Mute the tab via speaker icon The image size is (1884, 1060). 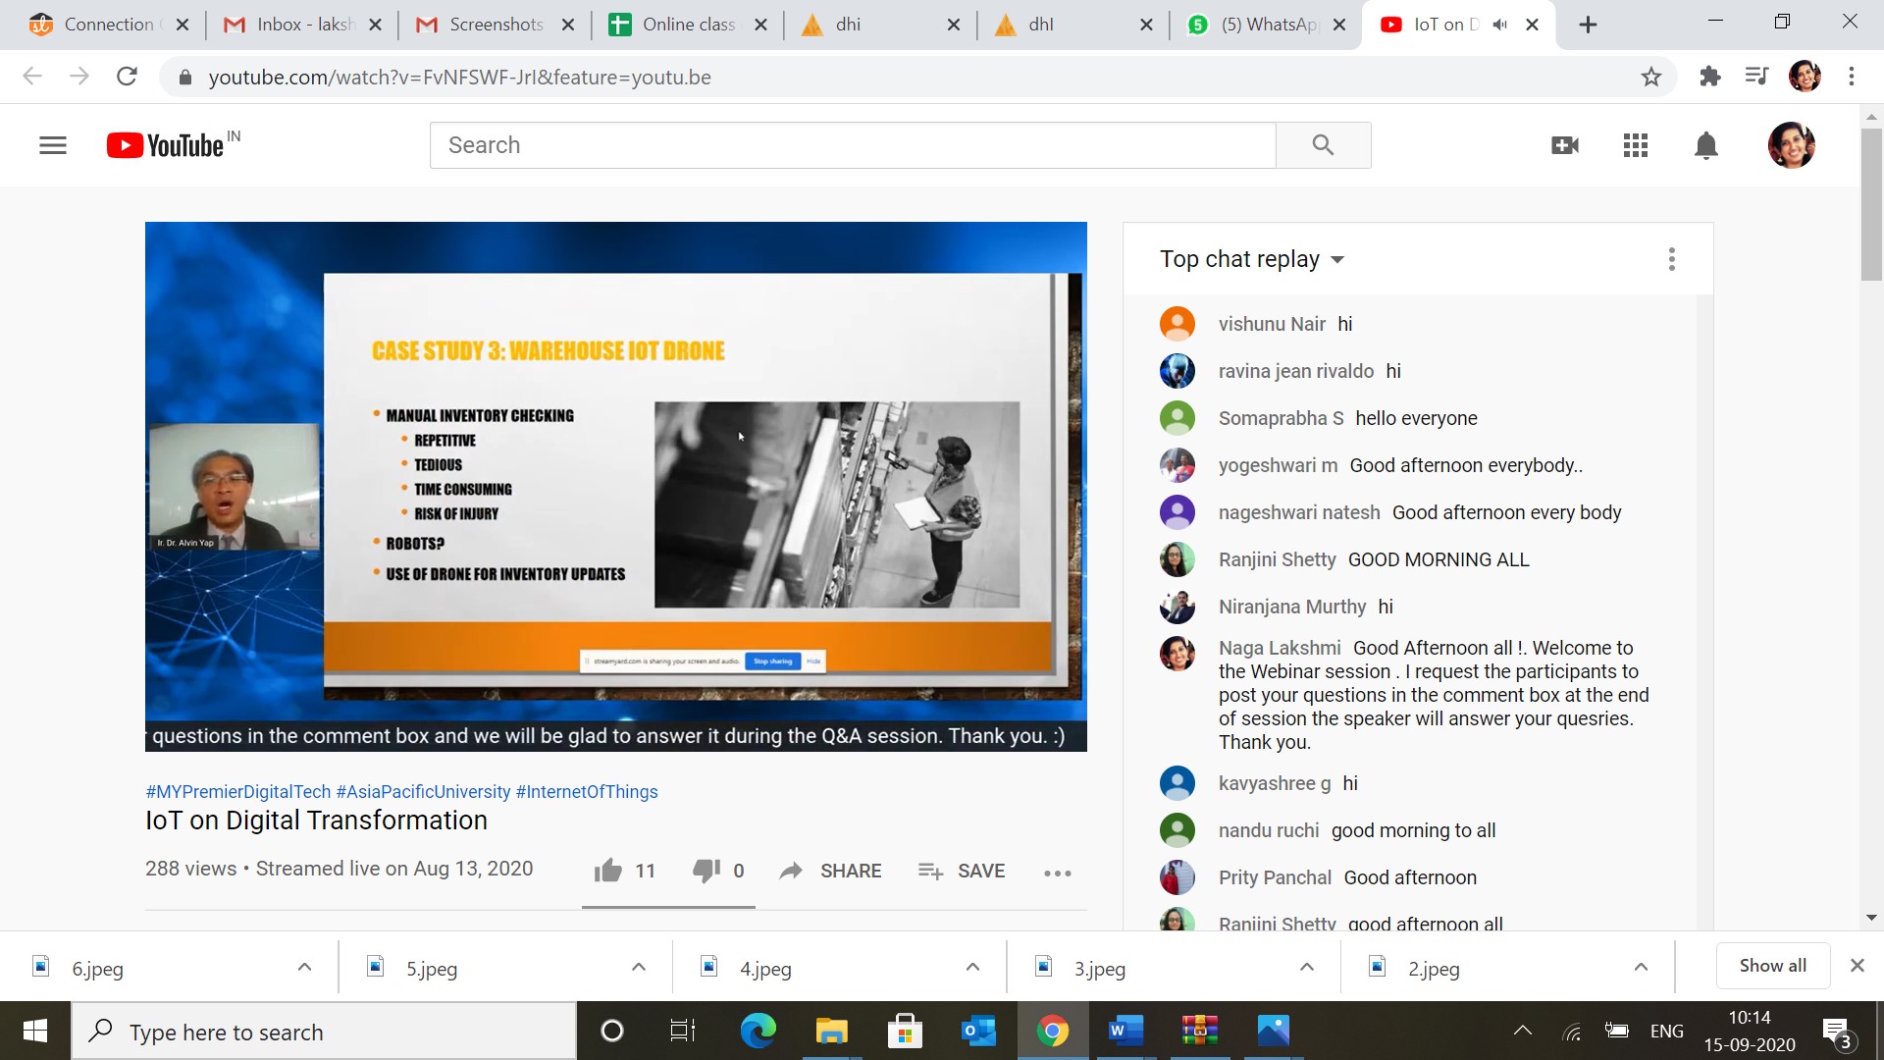point(1499,25)
